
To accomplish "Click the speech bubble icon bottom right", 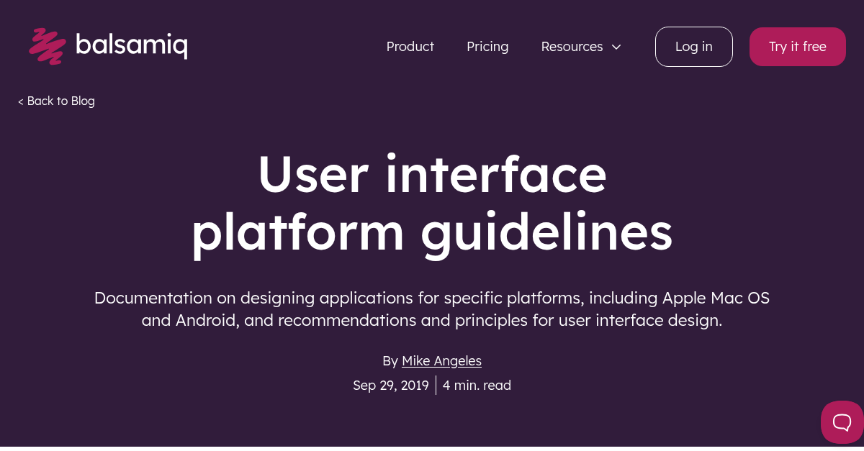I will coord(841,422).
